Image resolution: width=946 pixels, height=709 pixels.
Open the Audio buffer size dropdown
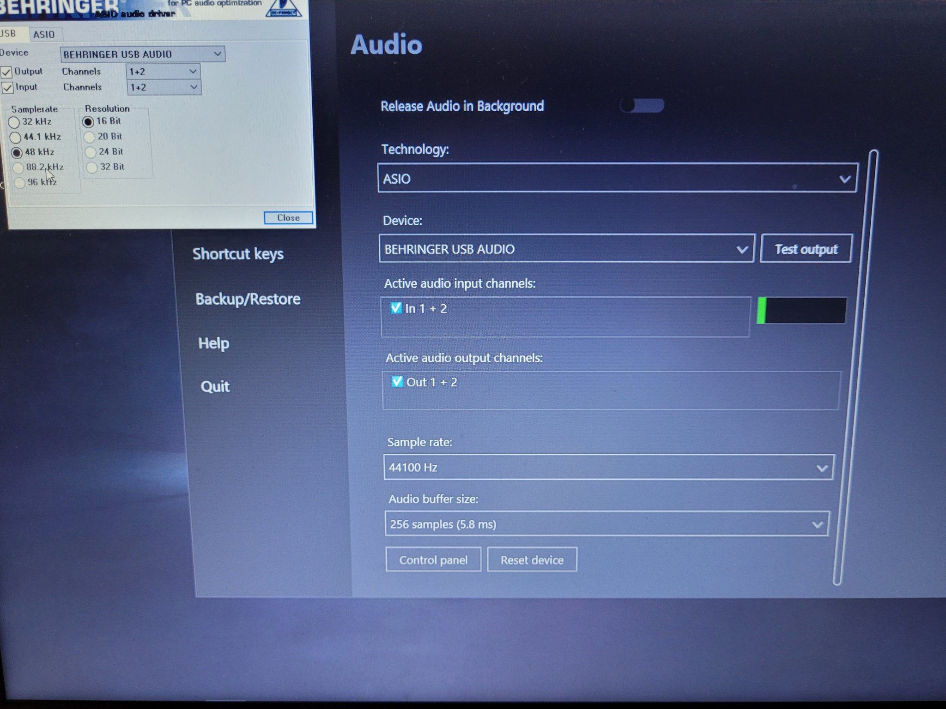pyautogui.click(x=606, y=524)
